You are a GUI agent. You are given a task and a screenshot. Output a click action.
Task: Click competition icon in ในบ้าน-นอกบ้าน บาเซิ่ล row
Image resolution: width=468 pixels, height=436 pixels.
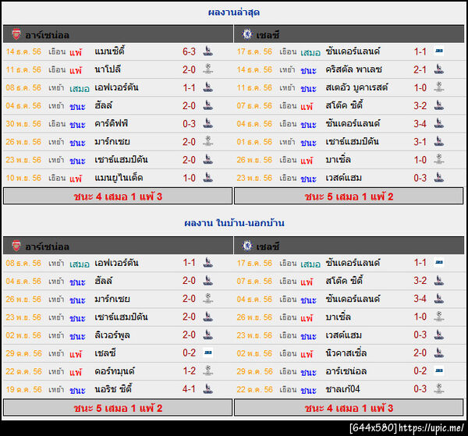point(438,317)
